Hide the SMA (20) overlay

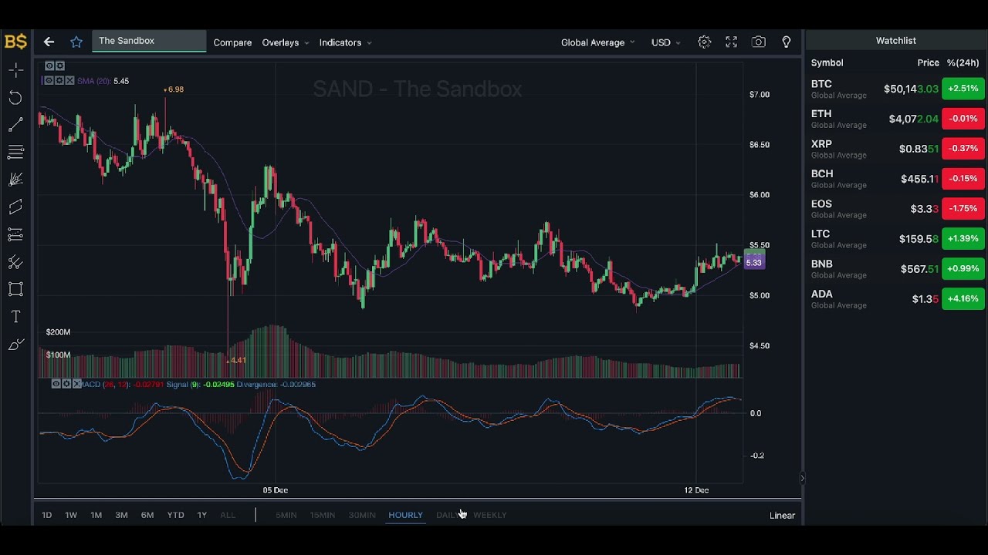[49, 80]
